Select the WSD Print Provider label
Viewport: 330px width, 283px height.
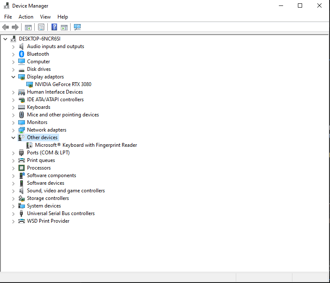pos(48,221)
